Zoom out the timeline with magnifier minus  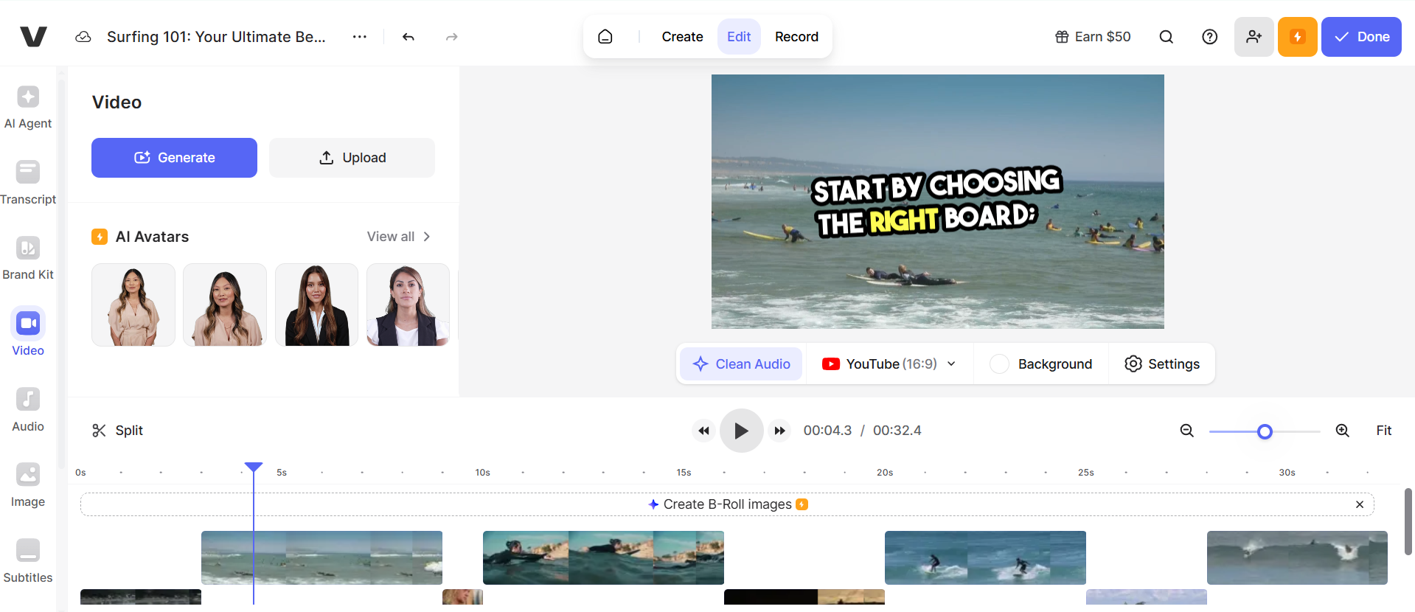[x=1187, y=431]
